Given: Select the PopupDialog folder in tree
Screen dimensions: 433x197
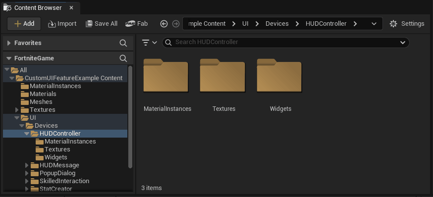Looking at the screenshot, I should point(65,173).
